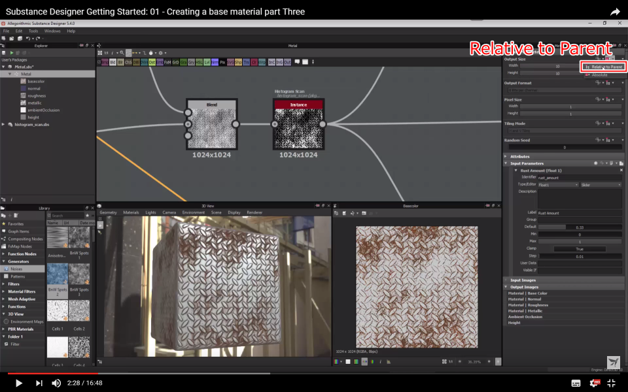Open the Float1 type dropdown
This screenshot has width=628, height=392.
pos(558,185)
